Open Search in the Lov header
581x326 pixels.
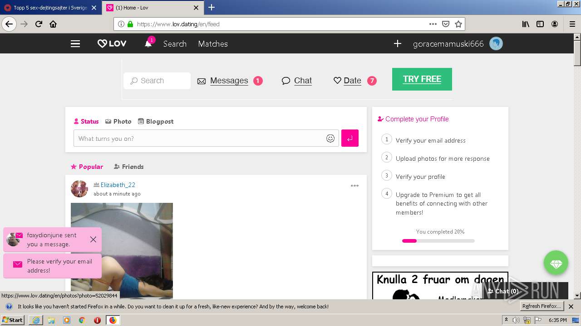pyautogui.click(x=175, y=44)
